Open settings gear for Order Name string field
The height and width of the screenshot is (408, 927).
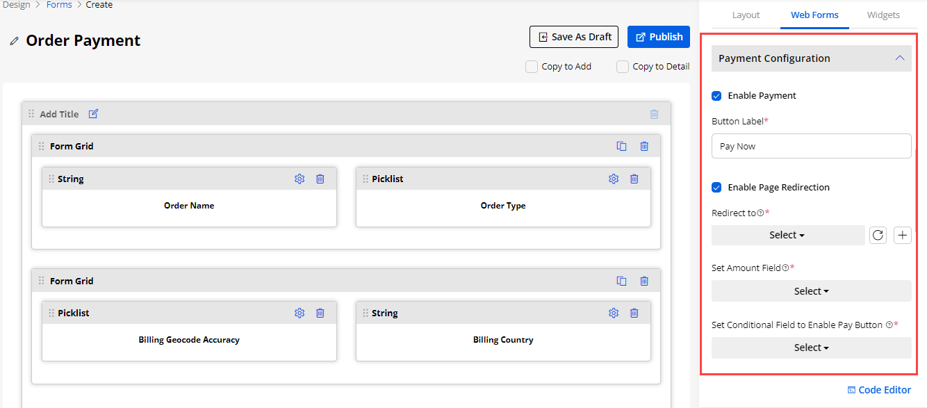(x=300, y=179)
